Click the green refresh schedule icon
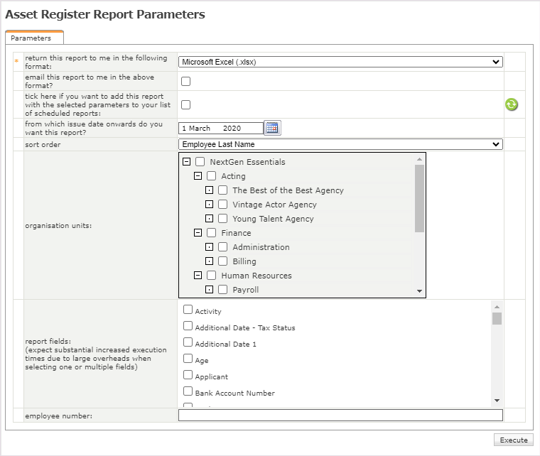The width and height of the screenshot is (540, 456). tap(511, 104)
